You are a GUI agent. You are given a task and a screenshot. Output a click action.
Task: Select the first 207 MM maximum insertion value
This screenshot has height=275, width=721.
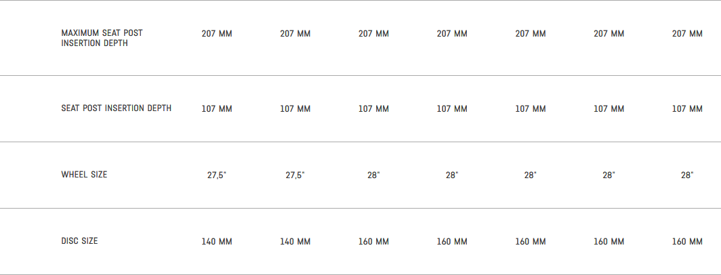click(217, 34)
